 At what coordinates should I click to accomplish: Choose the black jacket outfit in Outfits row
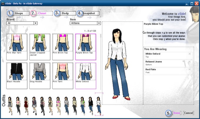pyautogui.click(x=91, y=106)
